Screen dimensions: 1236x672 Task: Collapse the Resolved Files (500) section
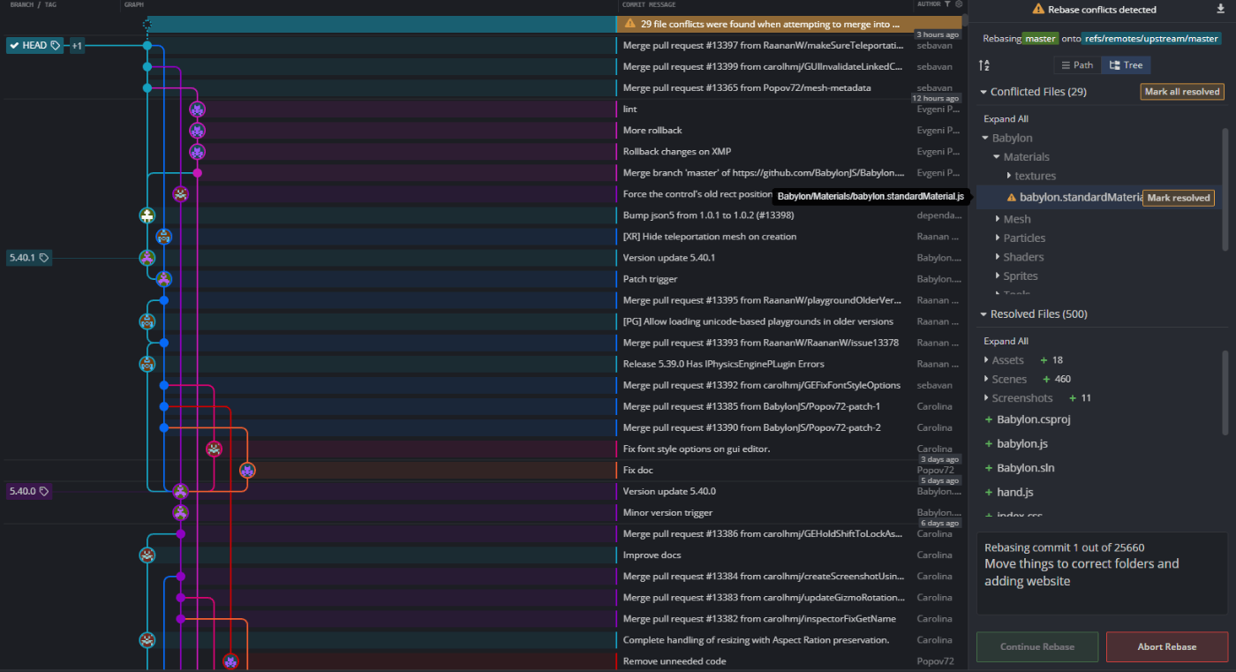[x=984, y=314]
